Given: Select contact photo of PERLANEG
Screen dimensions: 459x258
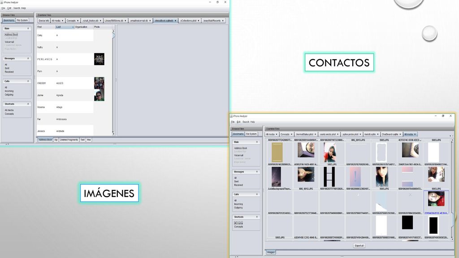Looking at the screenshot, I should tap(99, 59).
